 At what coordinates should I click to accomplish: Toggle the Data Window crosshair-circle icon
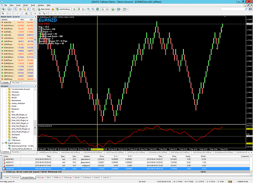pyautogui.click(x=20, y=9)
